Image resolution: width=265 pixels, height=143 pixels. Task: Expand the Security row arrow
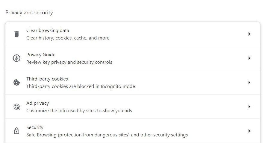pos(249,131)
